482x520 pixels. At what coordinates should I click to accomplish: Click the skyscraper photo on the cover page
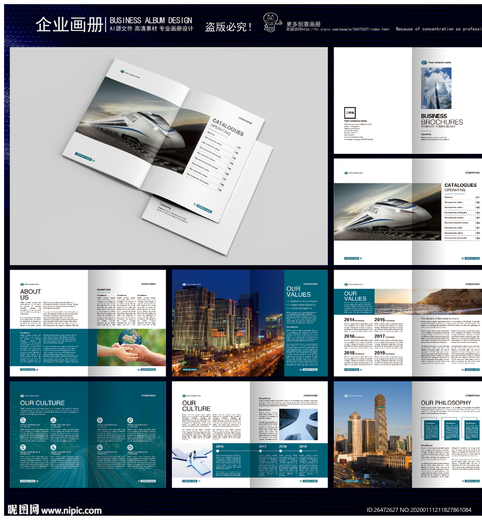tap(436, 88)
